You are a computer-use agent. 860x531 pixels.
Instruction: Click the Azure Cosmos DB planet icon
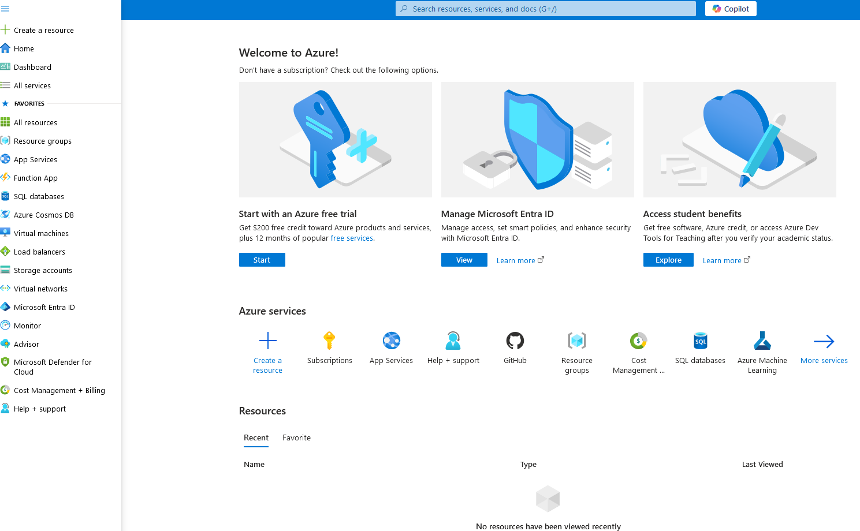click(5, 214)
